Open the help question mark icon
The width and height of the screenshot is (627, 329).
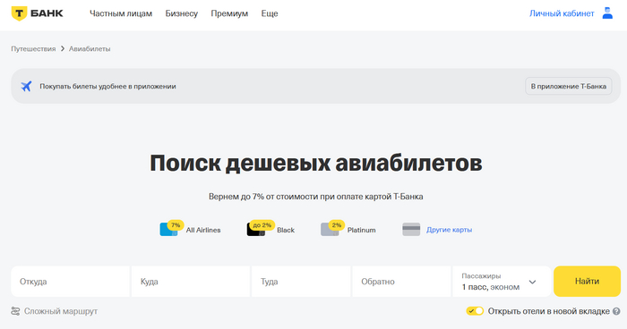pos(616,311)
